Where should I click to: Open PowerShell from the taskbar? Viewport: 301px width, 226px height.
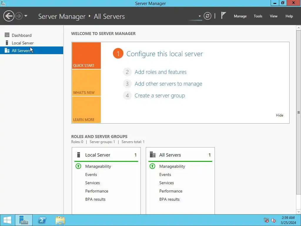42,220
